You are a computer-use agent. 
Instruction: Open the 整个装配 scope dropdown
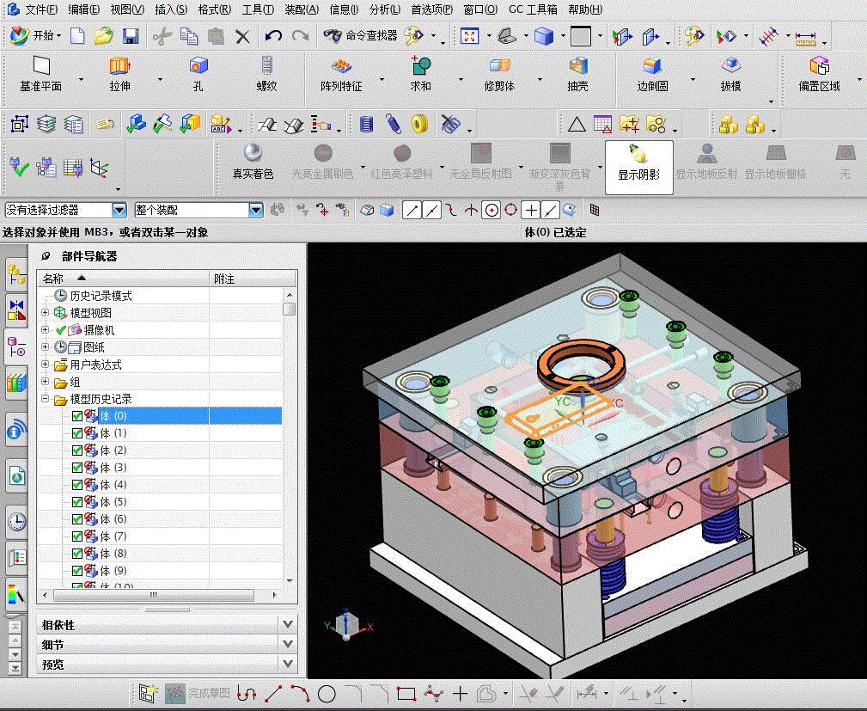tap(255, 211)
